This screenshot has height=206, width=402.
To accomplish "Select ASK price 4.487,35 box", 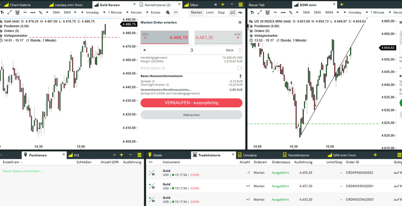I will click(x=218, y=37).
